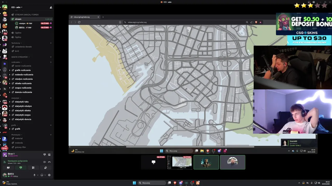Open Windows Start menu on bottom taskbar
The image size is (332, 186).
click(134, 183)
